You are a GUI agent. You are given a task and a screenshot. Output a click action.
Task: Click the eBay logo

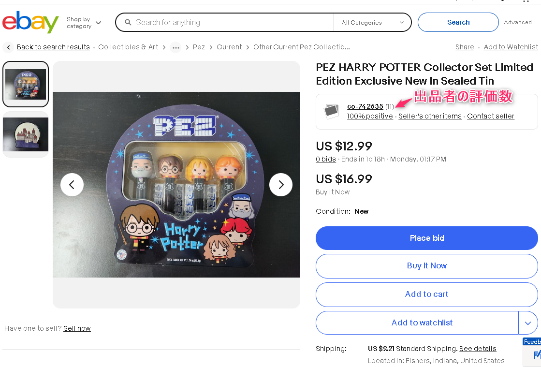coord(30,22)
